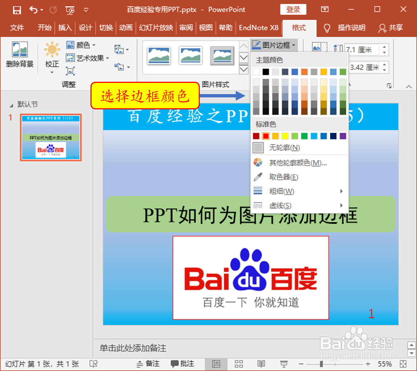The width and height of the screenshot is (417, 371).
Task: Open the EndNote X8 tab
Action: 259,28
